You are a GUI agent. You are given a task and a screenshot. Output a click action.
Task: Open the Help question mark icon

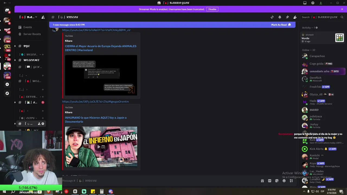313,3
